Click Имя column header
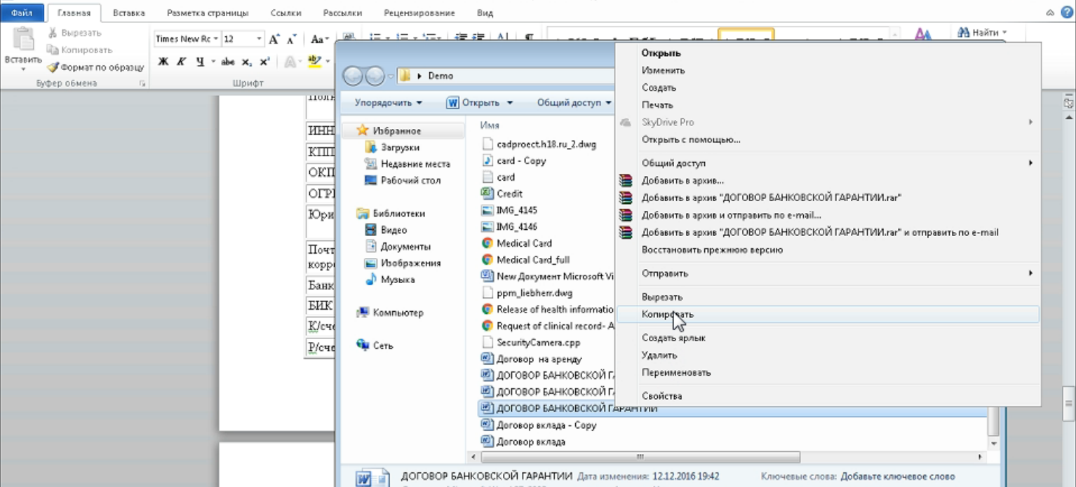Screen dimensions: 1076x487 click(x=490, y=125)
